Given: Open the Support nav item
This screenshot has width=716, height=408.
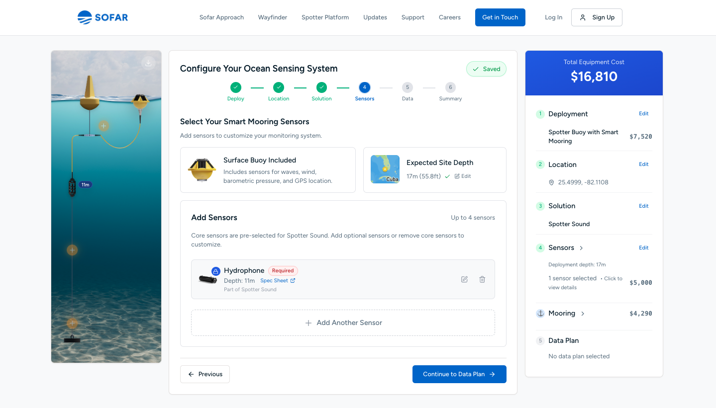Looking at the screenshot, I should click(x=413, y=17).
